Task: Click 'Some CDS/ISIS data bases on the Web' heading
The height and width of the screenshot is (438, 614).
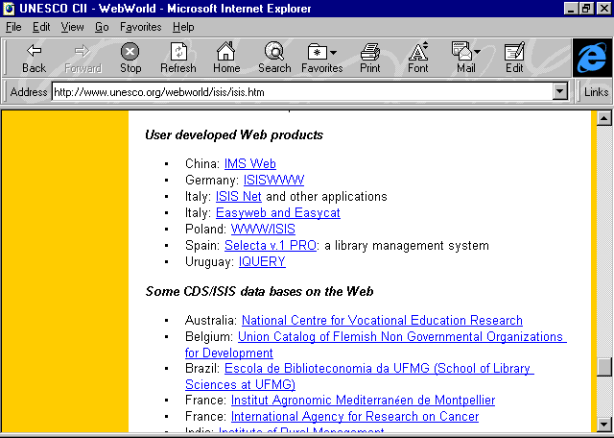Action: (259, 291)
